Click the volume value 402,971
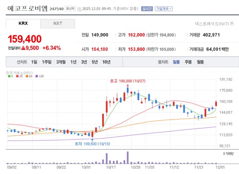 (211, 35)
